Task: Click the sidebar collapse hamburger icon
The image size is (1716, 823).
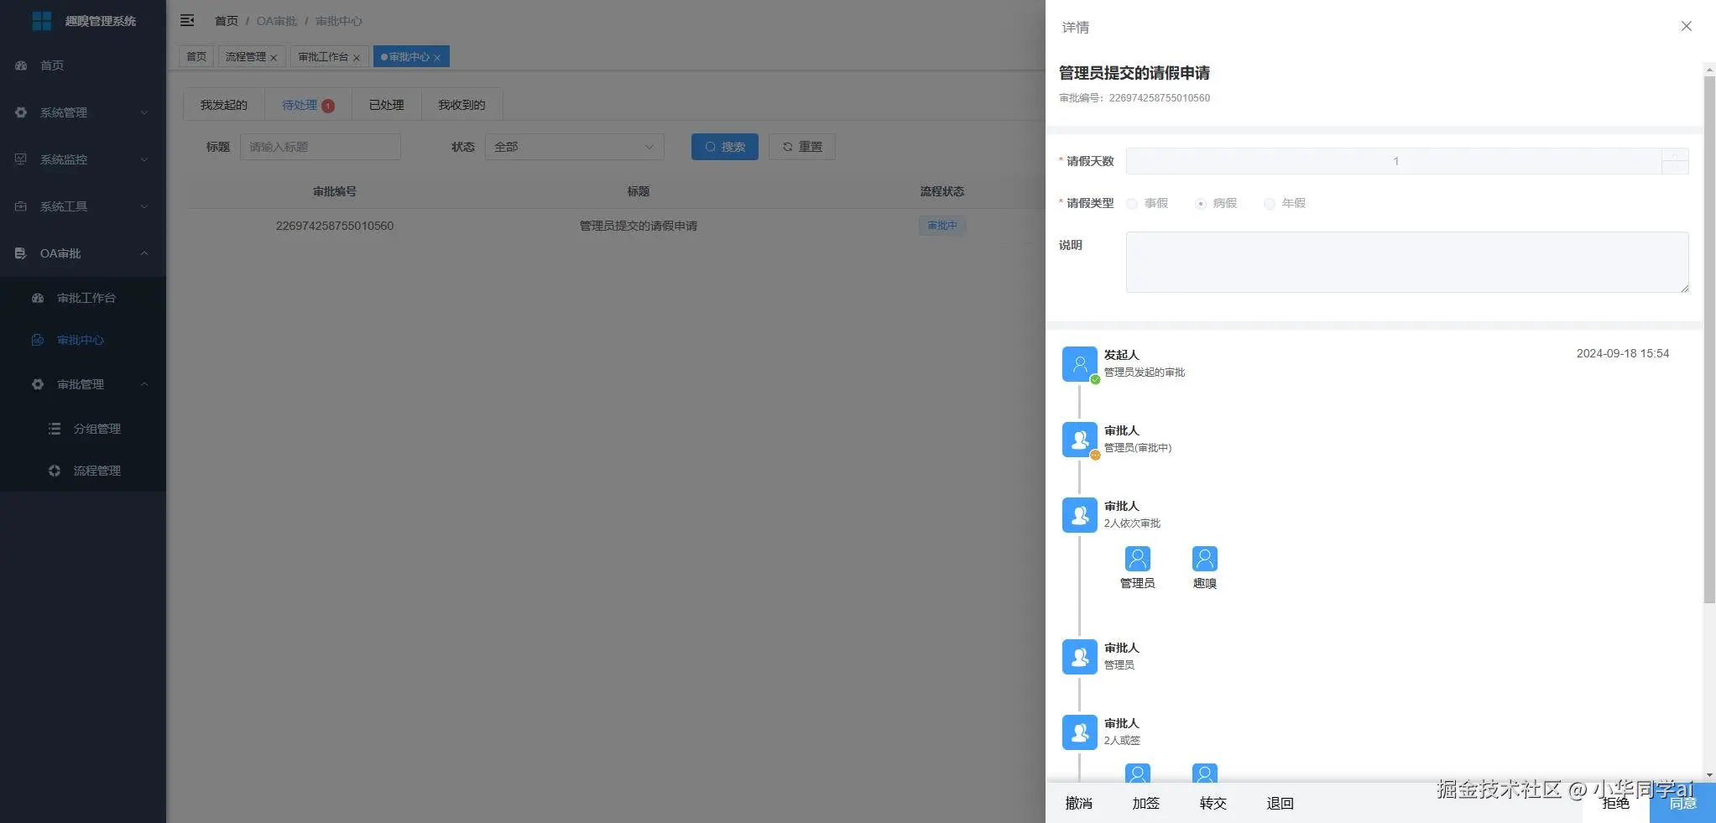Action: 187,20
